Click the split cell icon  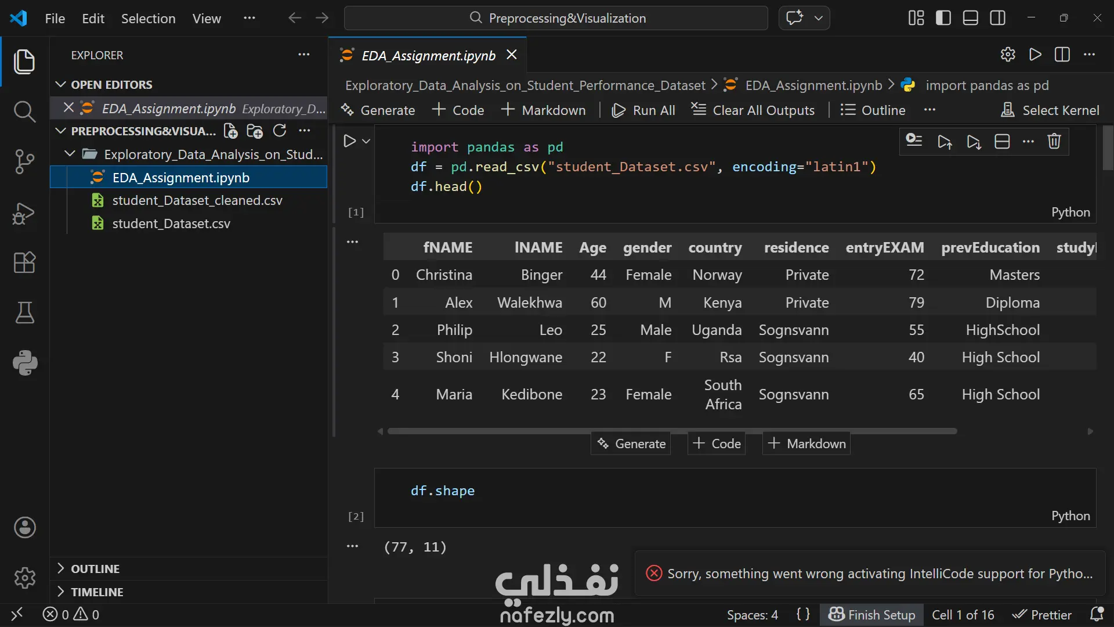[1002, 141]
